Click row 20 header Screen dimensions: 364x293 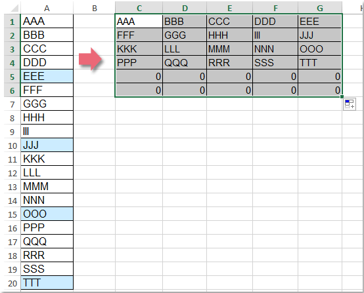[12, 283]
